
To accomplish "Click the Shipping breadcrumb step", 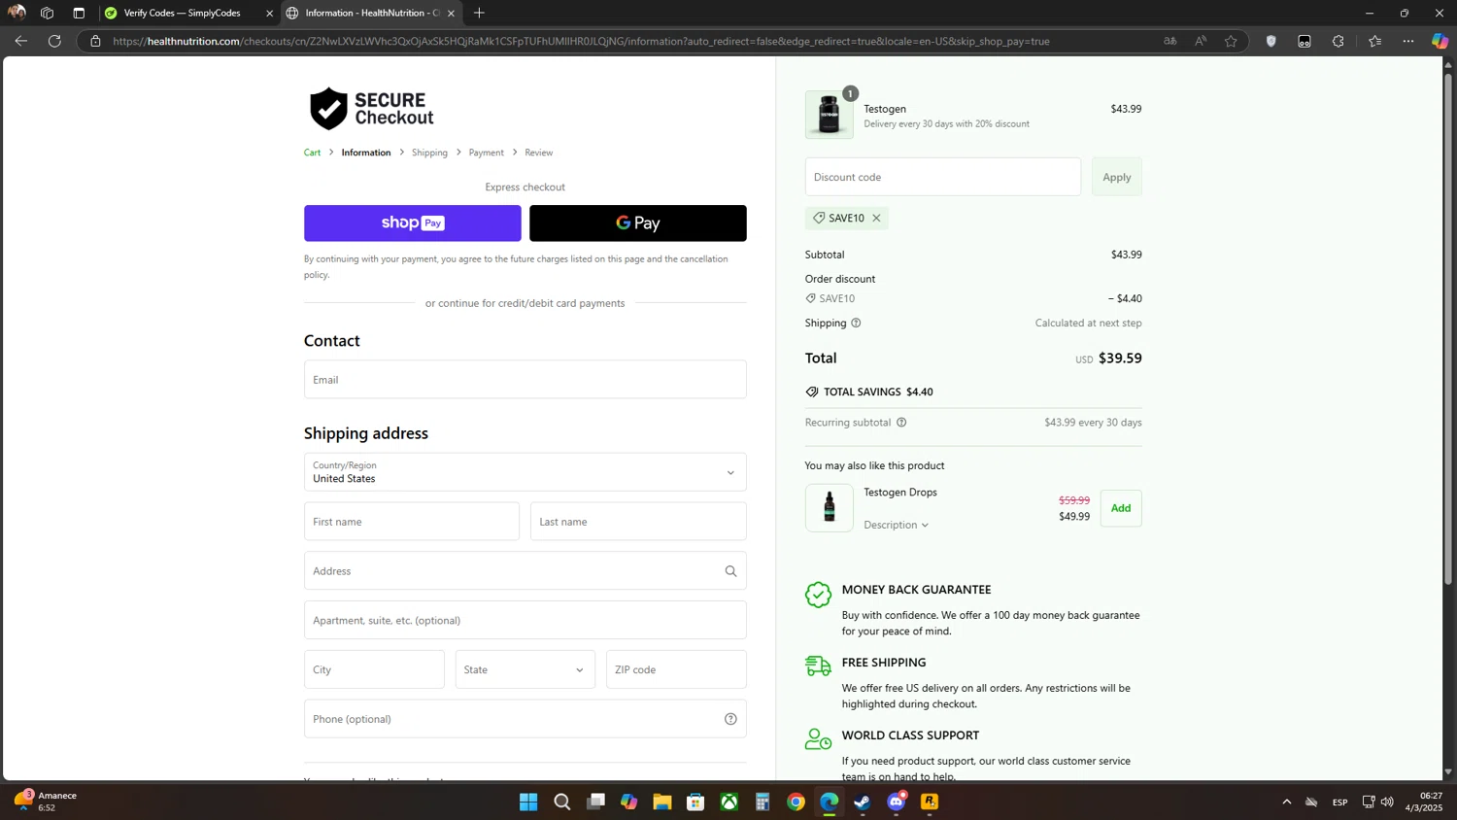I will [x=429, y=153].
